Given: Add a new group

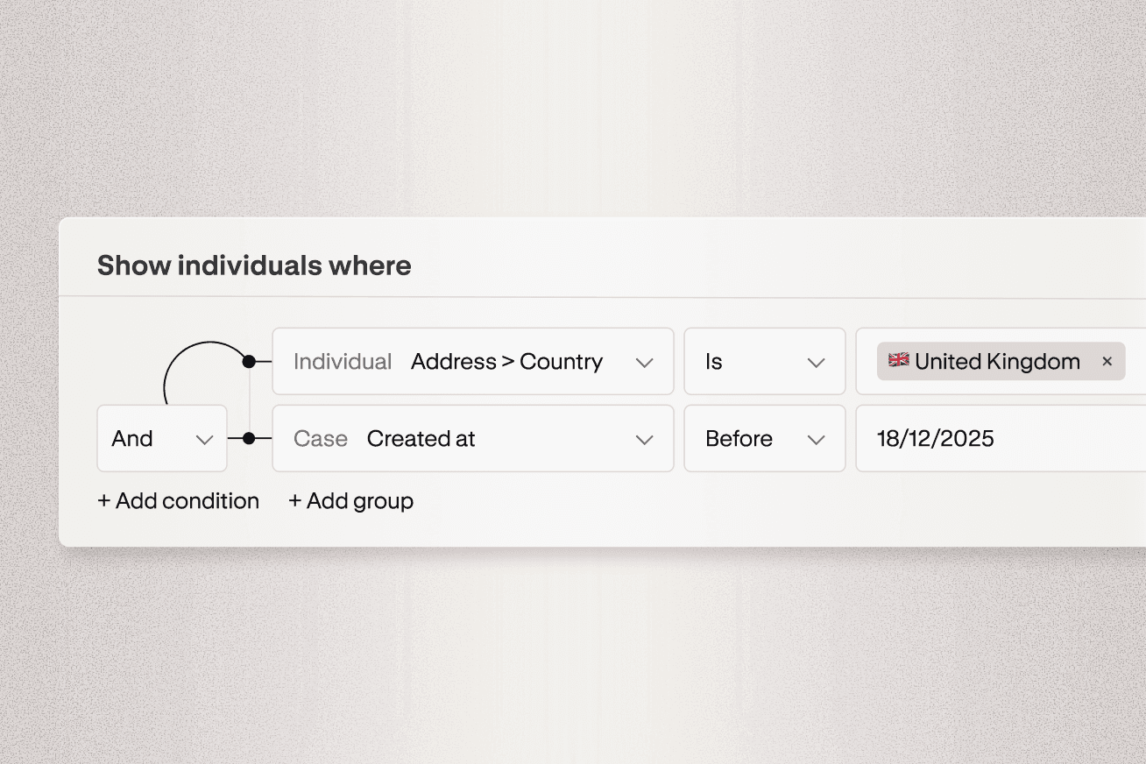Looking at the screenshot, I should [x=350, y=501].
